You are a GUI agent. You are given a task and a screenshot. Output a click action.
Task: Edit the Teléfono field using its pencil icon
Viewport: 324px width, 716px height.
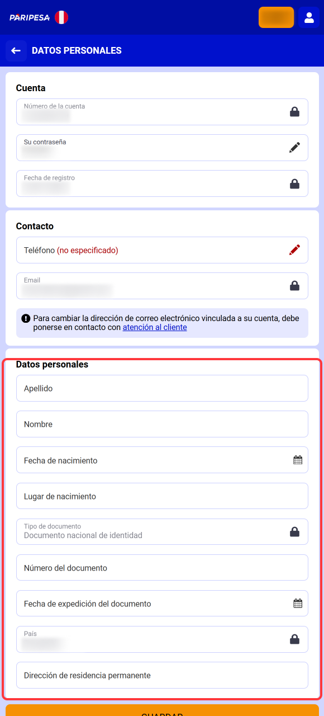[x=295, y=249]
